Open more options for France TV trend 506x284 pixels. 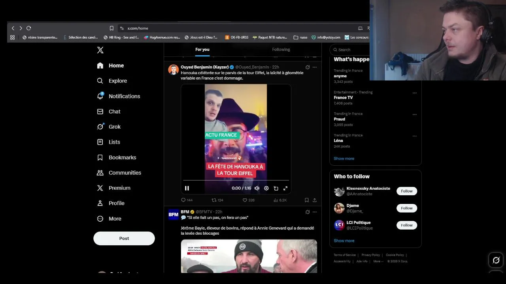coord(415,93)
